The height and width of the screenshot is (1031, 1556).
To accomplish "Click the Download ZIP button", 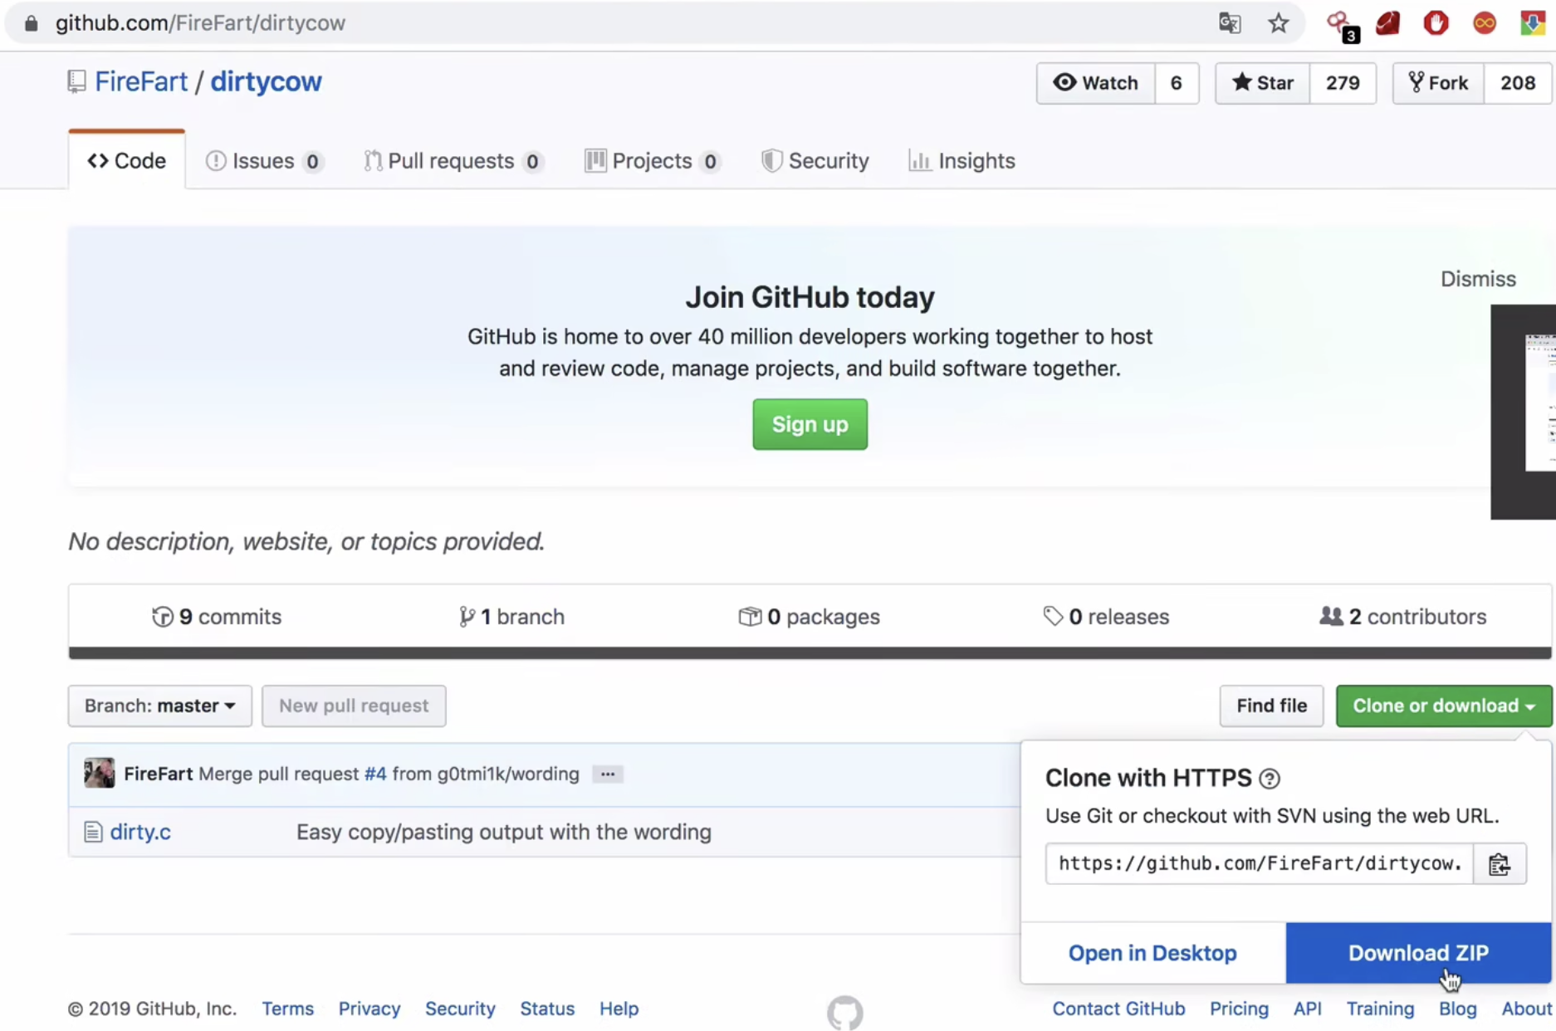I will [1417, 953].
